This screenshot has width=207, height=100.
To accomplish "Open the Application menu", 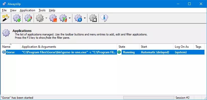I will coord(27,10).
